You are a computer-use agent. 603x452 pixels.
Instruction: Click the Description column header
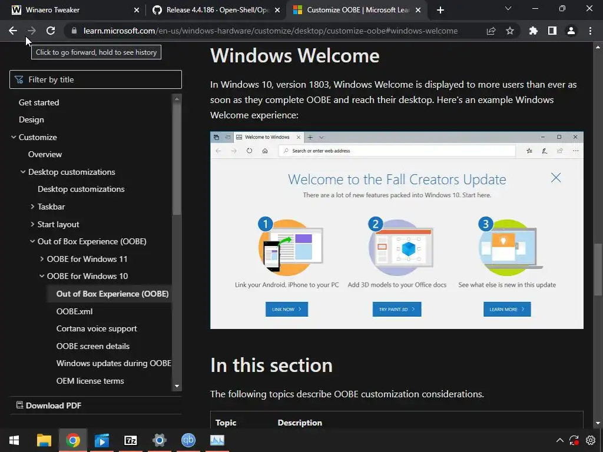300,423
